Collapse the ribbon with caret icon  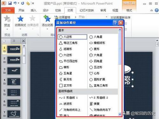pos(152,10)
